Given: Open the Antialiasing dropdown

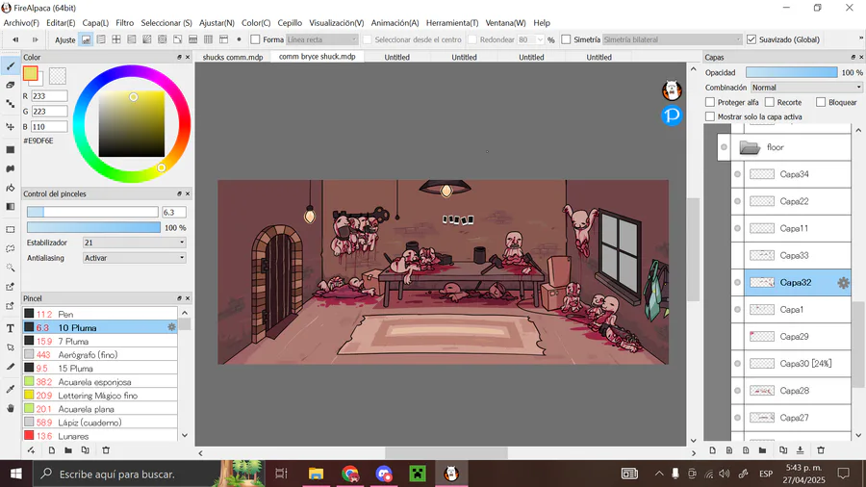Looking at the screenshot, I should point(134,258).
